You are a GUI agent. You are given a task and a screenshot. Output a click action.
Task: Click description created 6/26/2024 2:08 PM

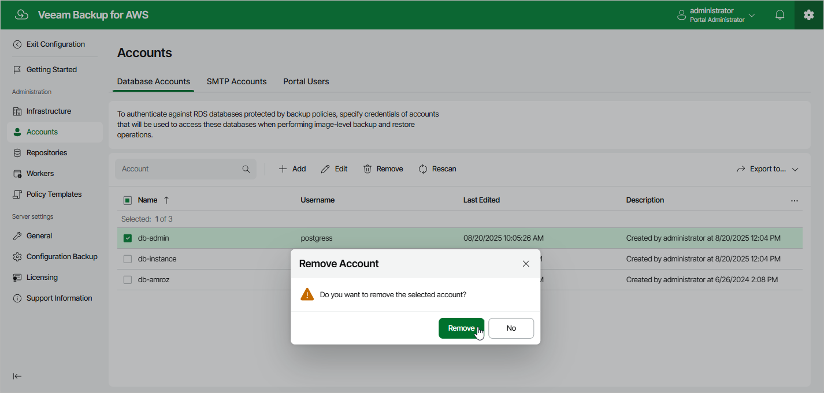(x=702, y=280)
